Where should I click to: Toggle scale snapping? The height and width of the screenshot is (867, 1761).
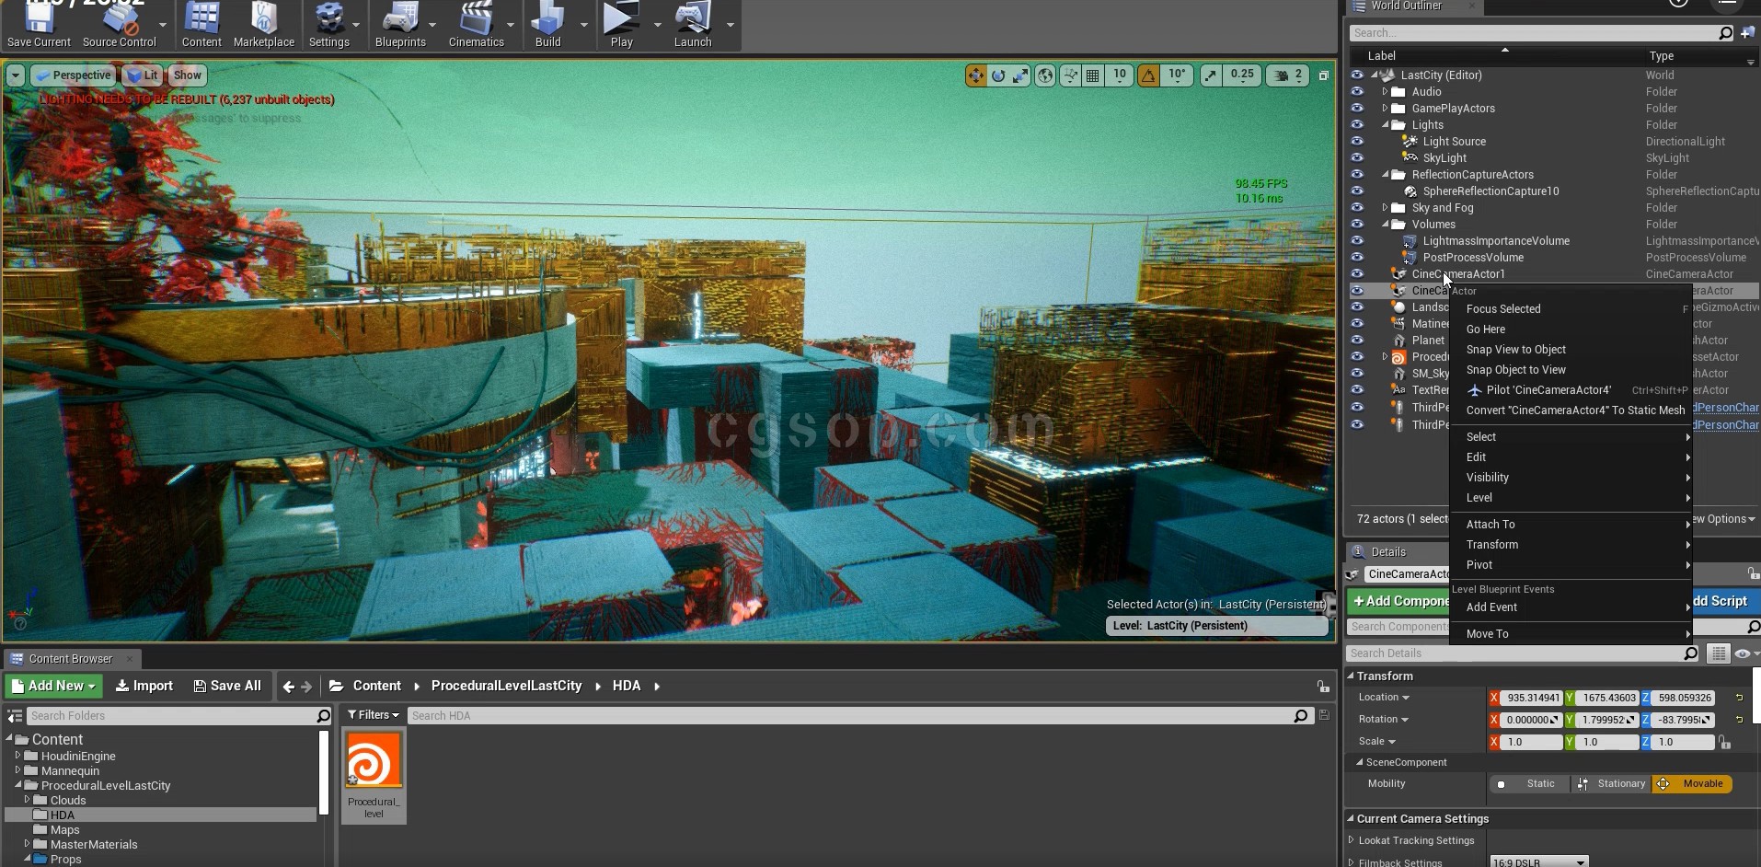coord(1211,75)
